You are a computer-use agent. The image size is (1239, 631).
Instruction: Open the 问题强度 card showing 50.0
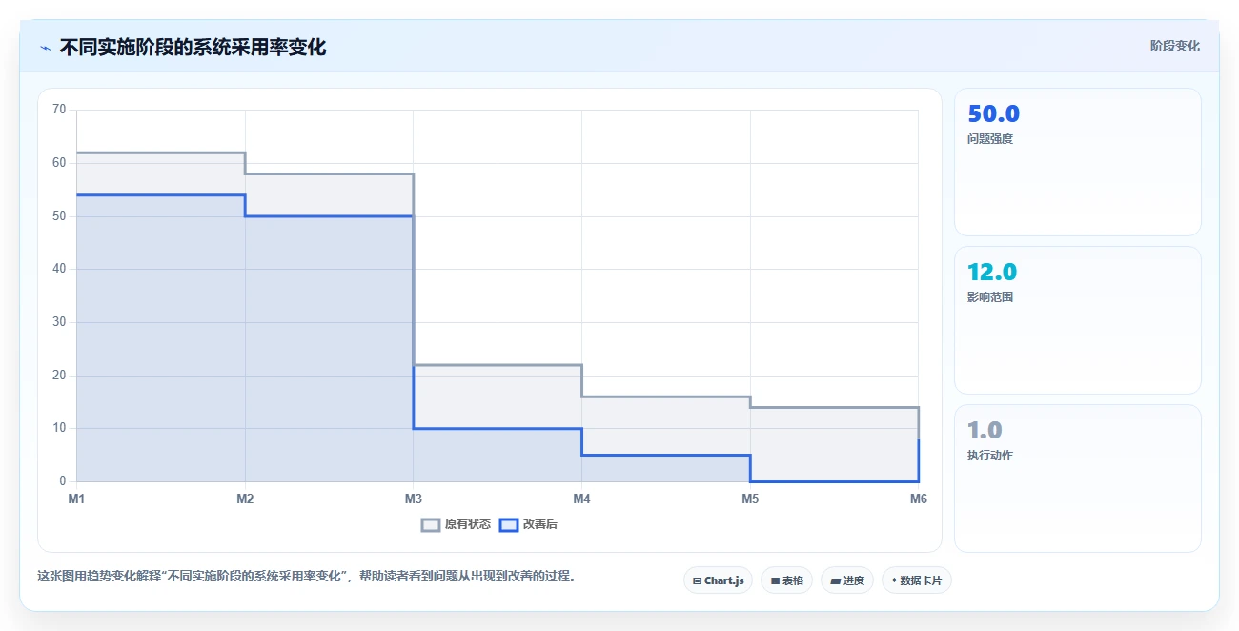pos(1078,162)
